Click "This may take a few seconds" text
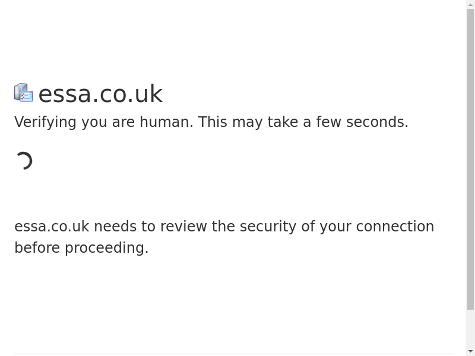 coord(303,122)
